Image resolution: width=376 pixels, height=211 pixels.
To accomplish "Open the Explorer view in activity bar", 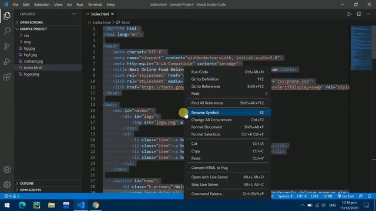I will (x=7, y=16).
